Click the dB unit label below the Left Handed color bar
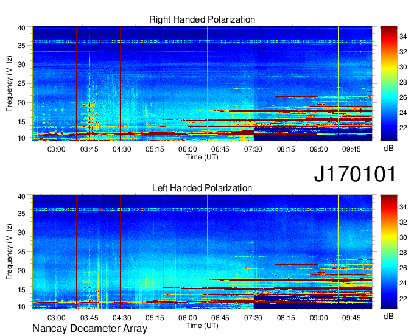414x336 pixels. point(388,316)
